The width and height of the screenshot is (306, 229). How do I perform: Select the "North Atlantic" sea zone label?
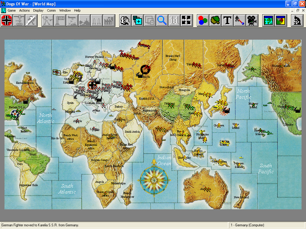45,118
